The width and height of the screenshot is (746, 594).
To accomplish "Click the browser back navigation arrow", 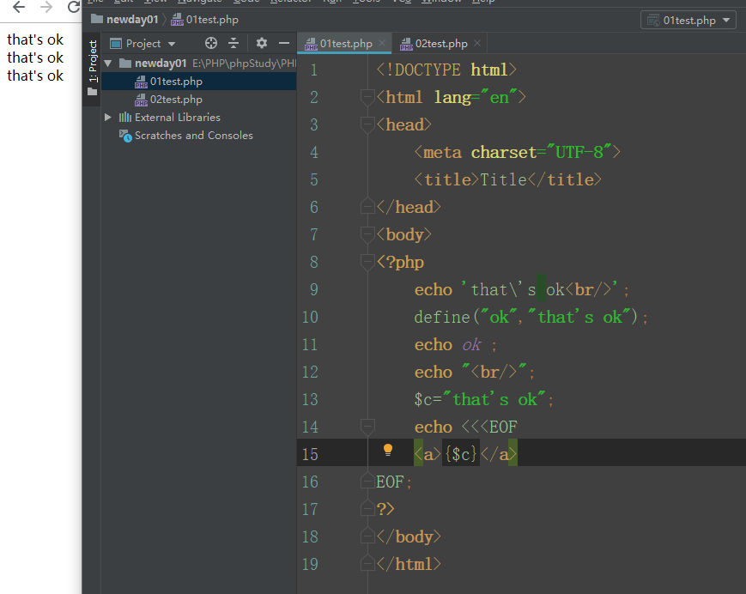I will pos(18,8).
